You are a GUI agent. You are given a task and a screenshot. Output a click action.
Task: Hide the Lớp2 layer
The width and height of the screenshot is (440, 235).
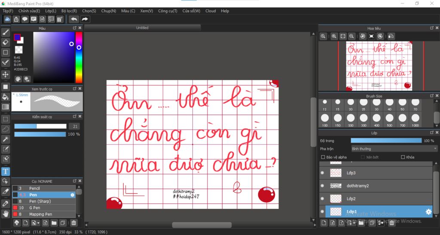(x=322, y=199)
